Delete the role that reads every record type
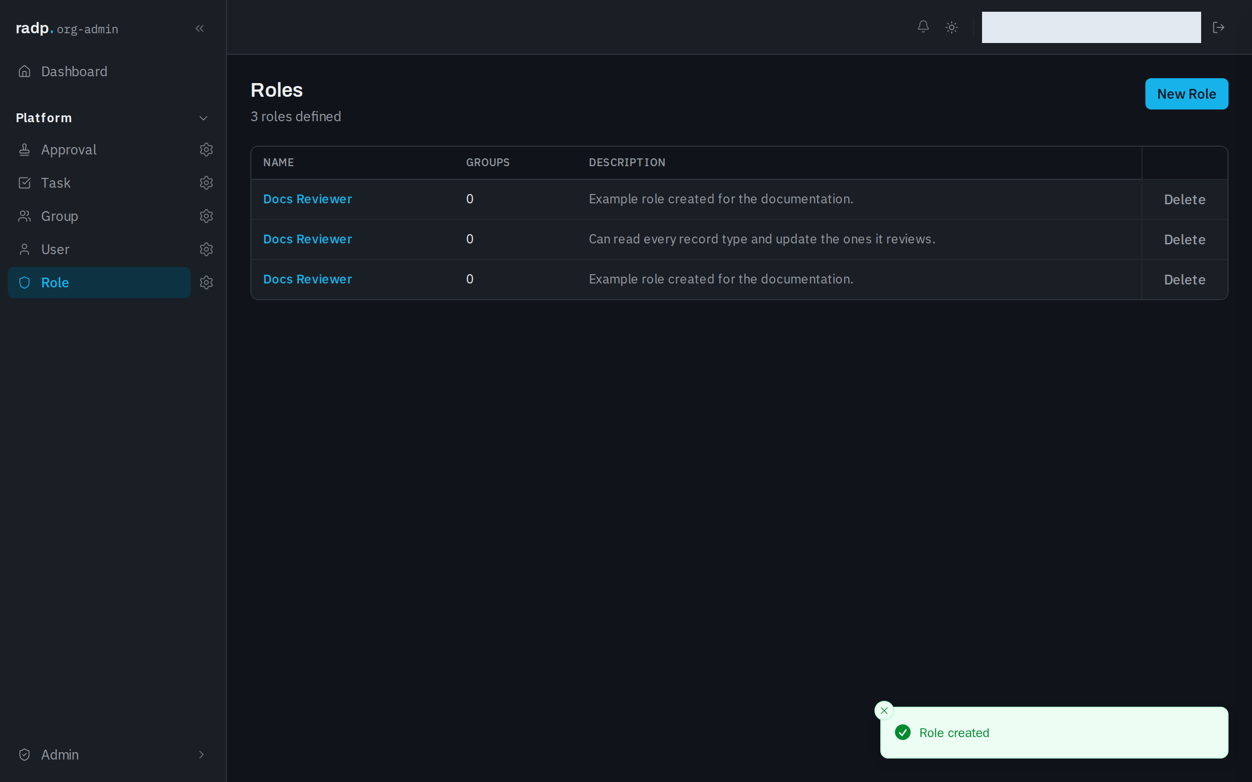Screen dimensions: 1252x782 (x=1184, y=239)
